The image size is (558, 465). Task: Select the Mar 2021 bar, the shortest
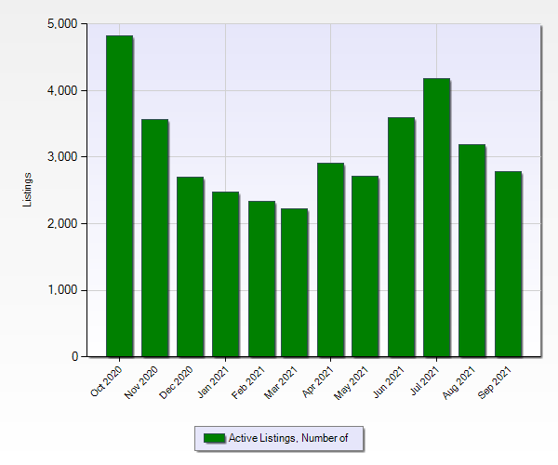pos(294,283)
